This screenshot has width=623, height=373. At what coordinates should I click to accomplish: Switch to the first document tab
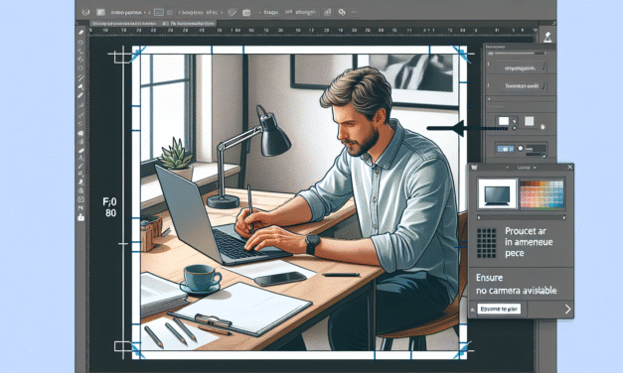click(123, 24)
